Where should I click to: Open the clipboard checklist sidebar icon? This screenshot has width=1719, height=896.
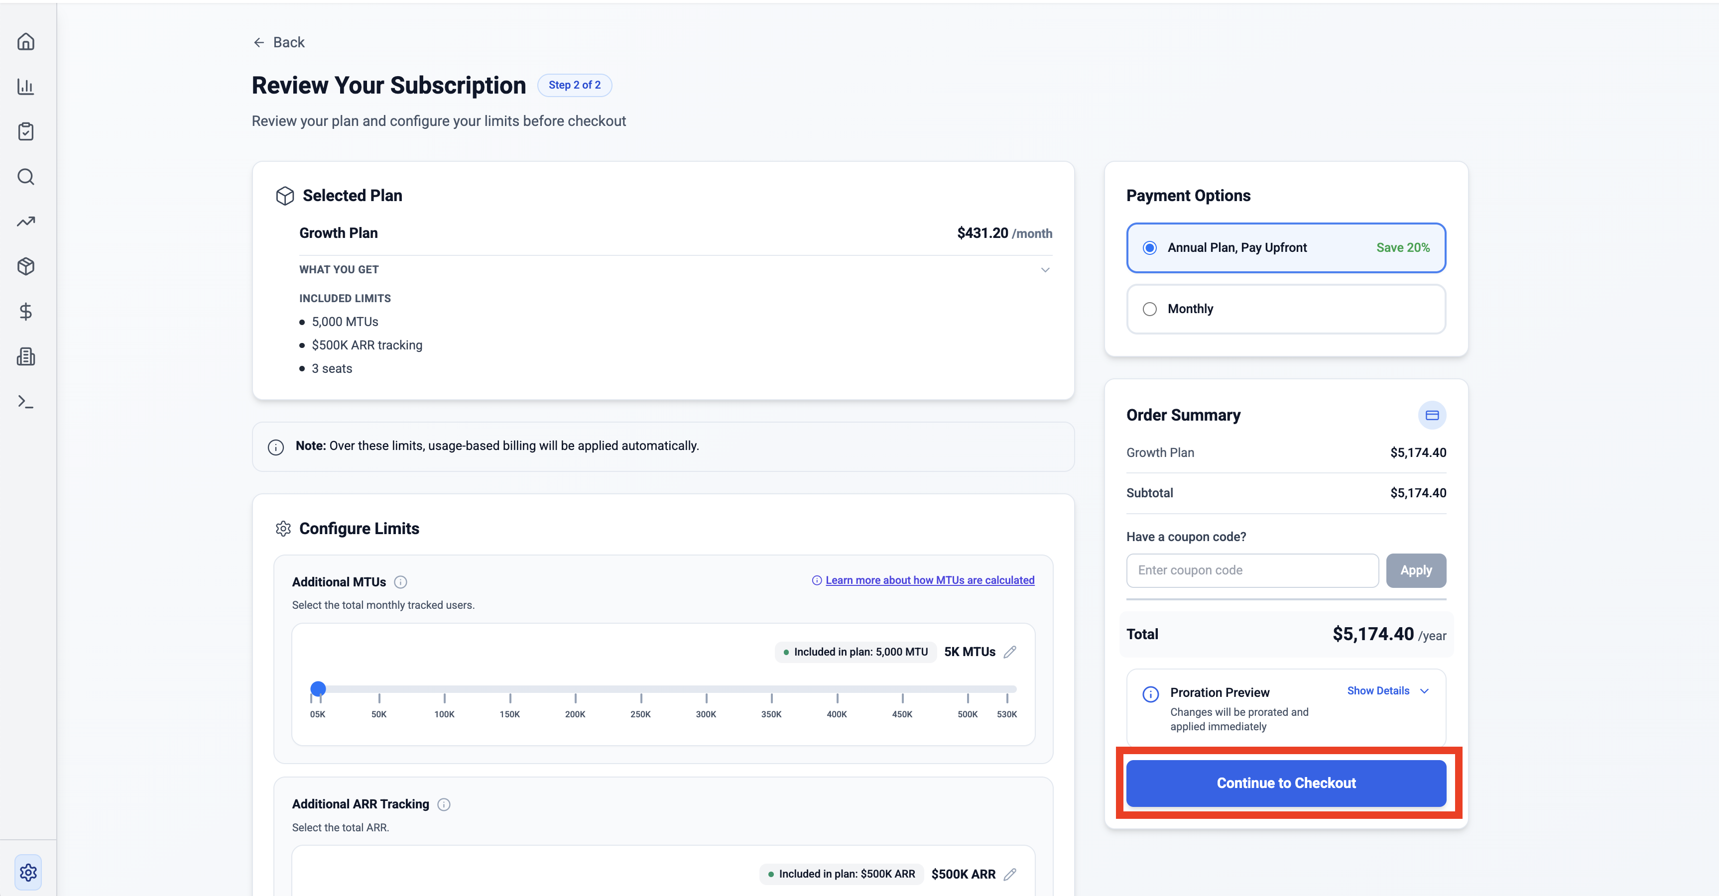[26, 131]
